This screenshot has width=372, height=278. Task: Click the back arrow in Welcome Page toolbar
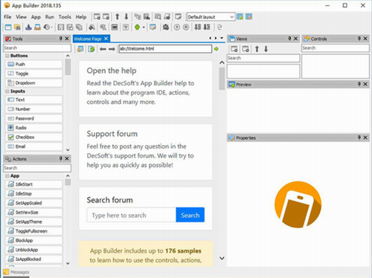[x=103, y=49]
